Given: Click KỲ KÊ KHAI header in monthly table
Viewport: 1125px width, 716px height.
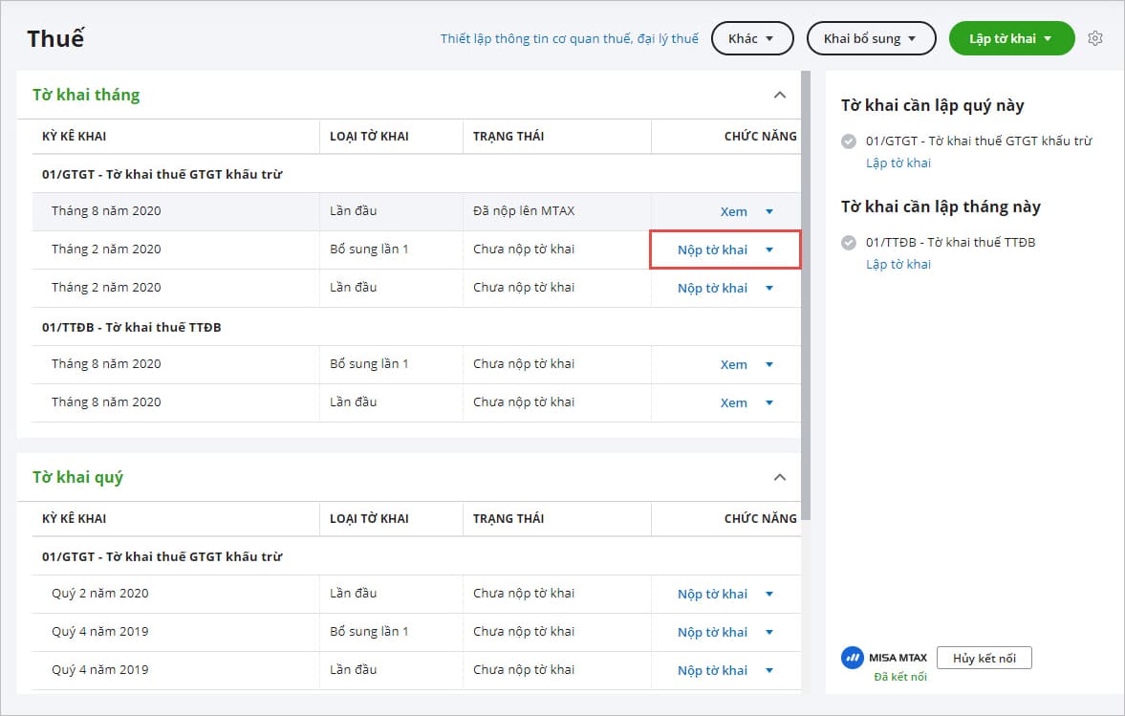Looking at the screenshot, I should coord(74,137).
